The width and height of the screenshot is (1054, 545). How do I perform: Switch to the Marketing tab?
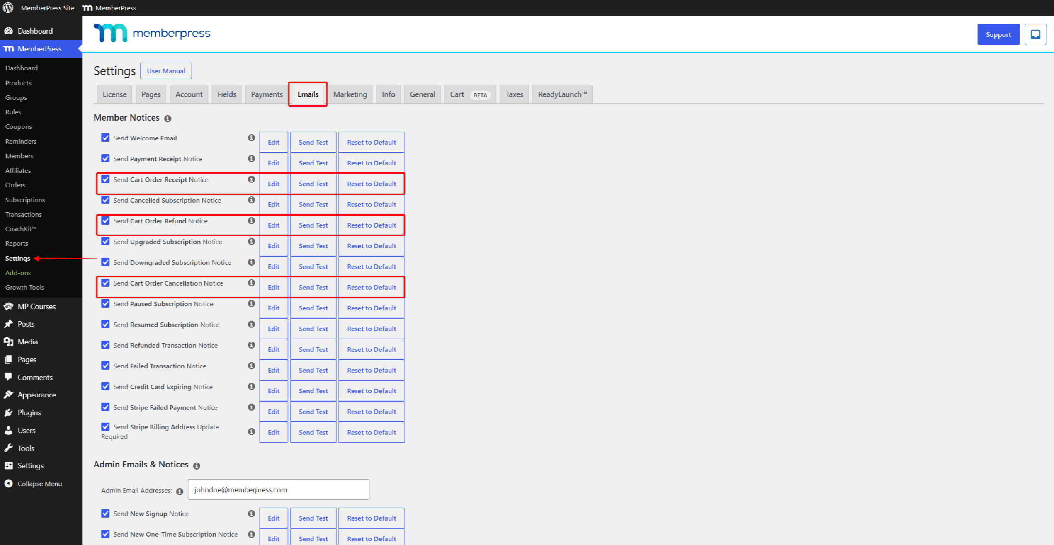pos(350,94)
